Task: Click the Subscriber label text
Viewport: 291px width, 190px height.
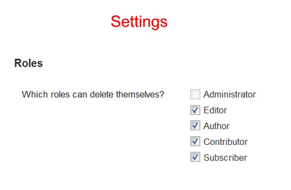Action: point(225,157)
